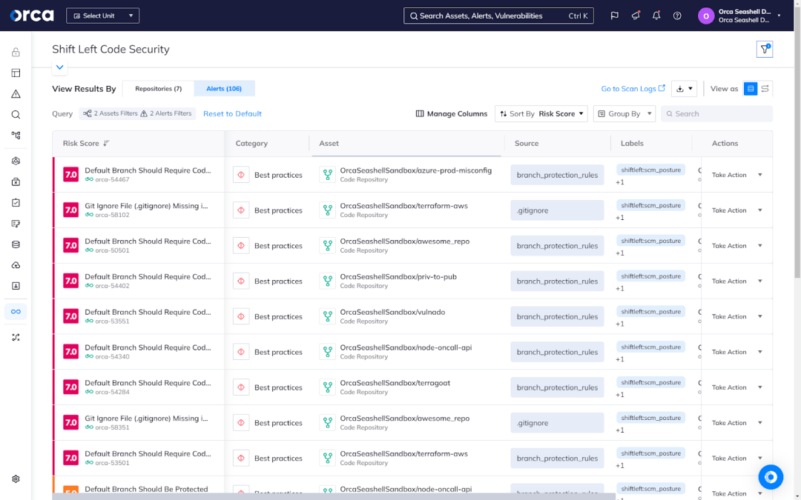
Task: Click category icon for orca-54467 row
Action: pos(241,175)
